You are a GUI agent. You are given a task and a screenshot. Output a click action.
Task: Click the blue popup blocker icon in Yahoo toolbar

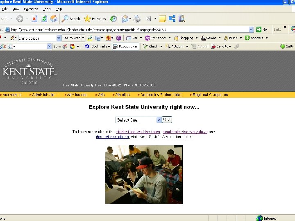click(99, 38)
